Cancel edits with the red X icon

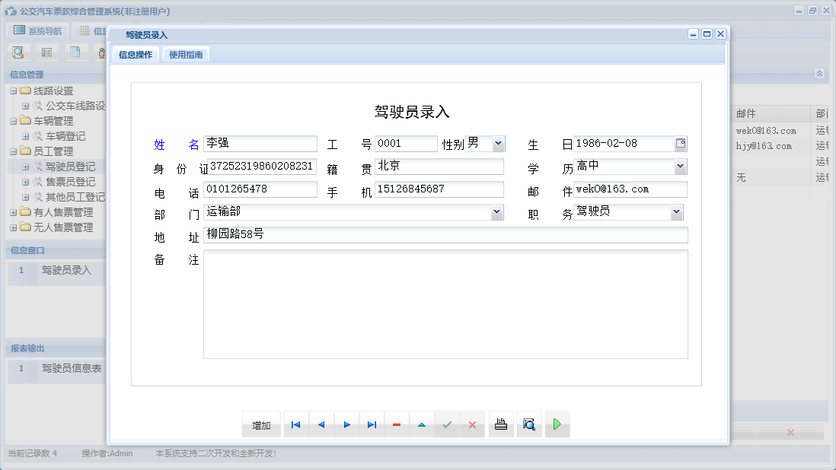[x=472, y=424]
